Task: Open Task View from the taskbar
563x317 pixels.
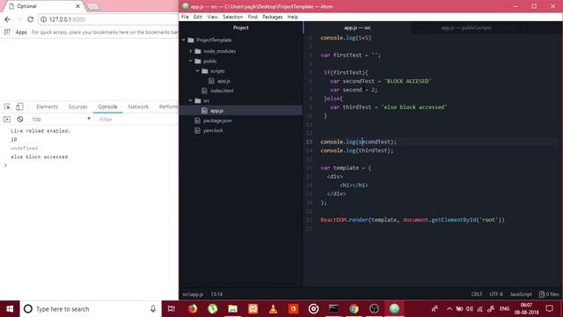Action: (172, 309)
